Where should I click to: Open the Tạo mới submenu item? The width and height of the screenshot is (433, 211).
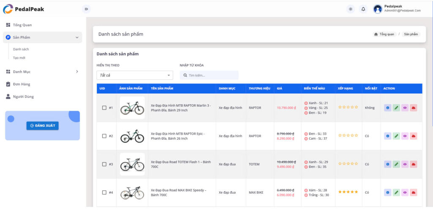(19, 58)
